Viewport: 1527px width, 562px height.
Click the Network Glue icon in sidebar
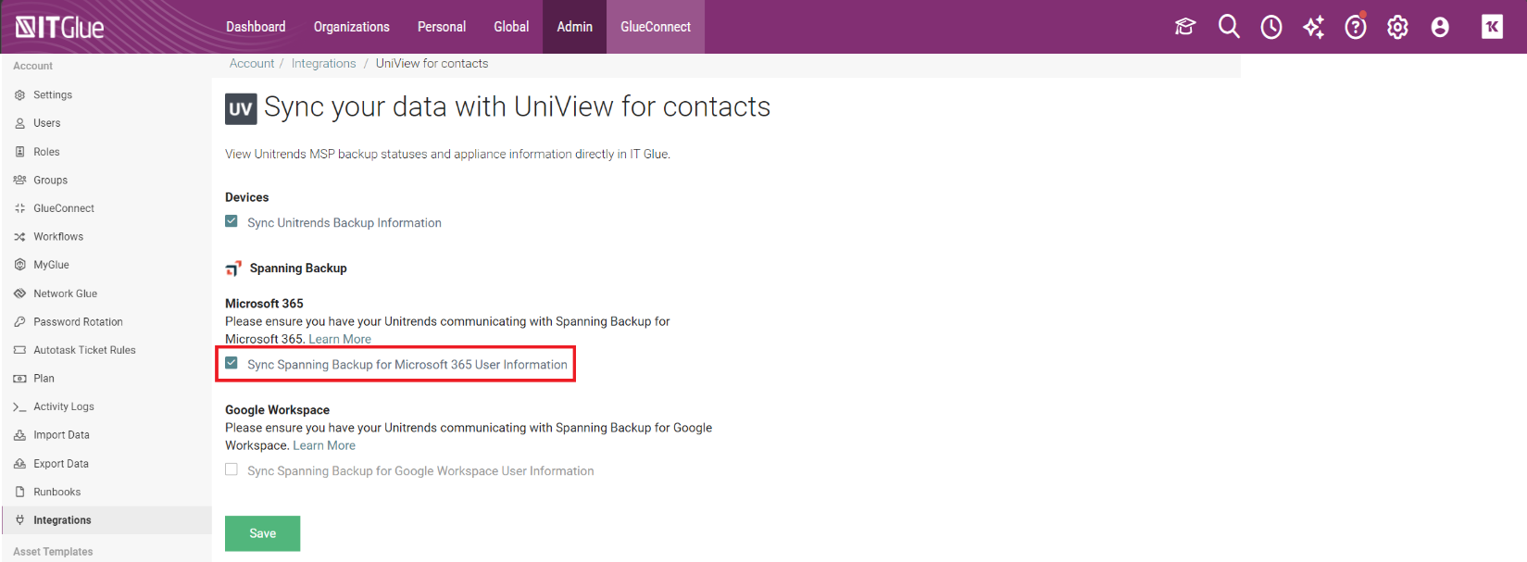click(x=19, y=293)
